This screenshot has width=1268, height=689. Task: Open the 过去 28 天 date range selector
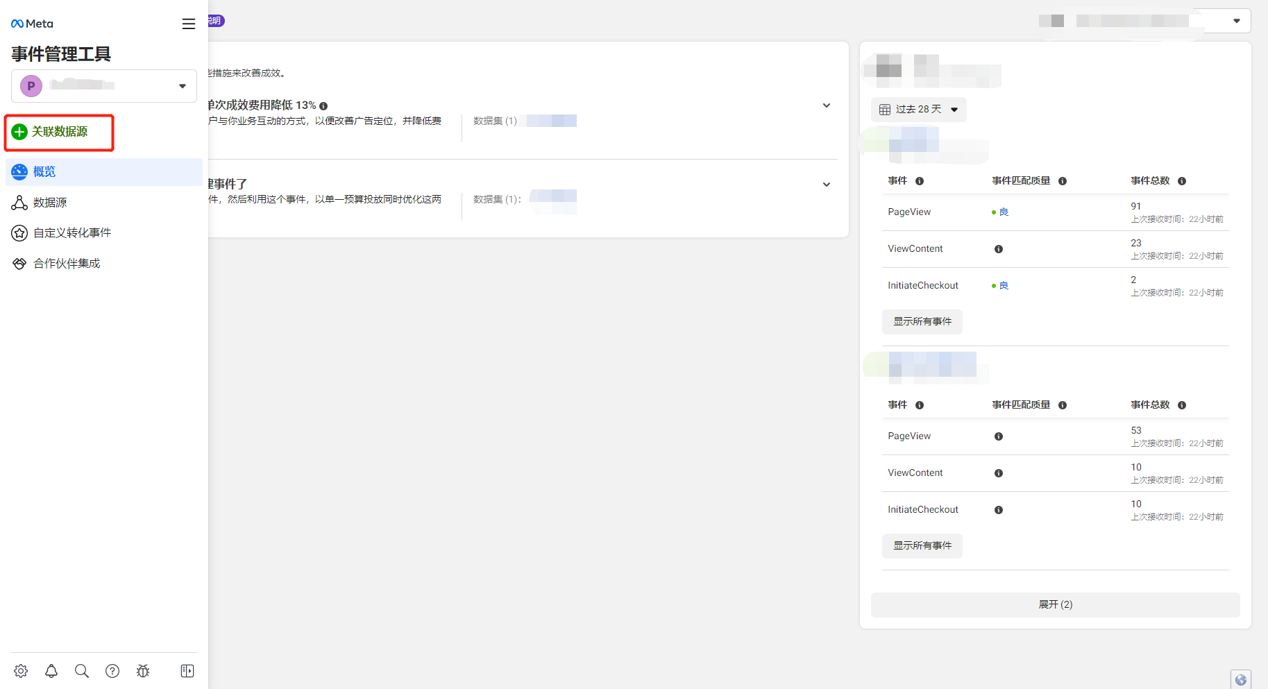click(918, 109)
